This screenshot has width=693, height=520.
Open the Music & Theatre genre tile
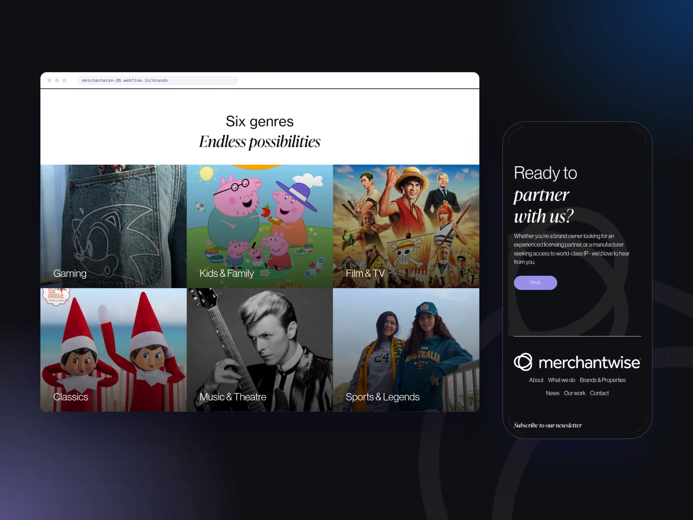click(x=260, y=350)
